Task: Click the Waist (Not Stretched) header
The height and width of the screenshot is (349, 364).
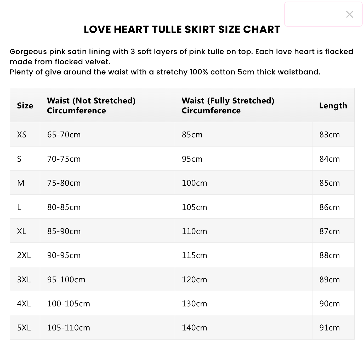Action: 92,106
